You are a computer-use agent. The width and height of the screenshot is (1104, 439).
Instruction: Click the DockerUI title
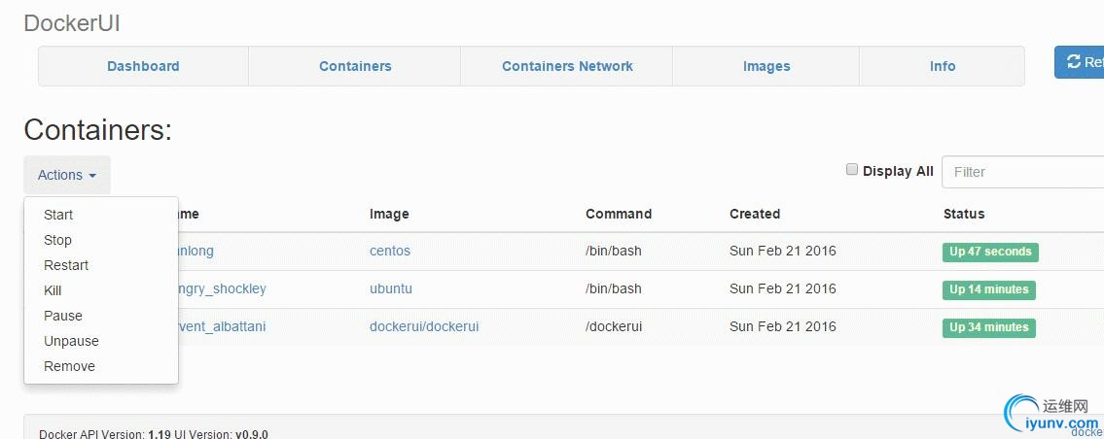coord(72,22)
